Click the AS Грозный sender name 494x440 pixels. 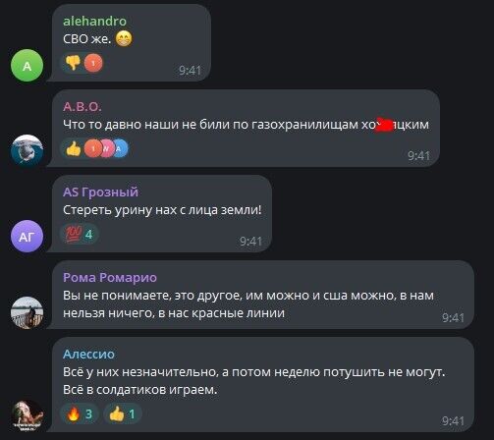point(100,192)
